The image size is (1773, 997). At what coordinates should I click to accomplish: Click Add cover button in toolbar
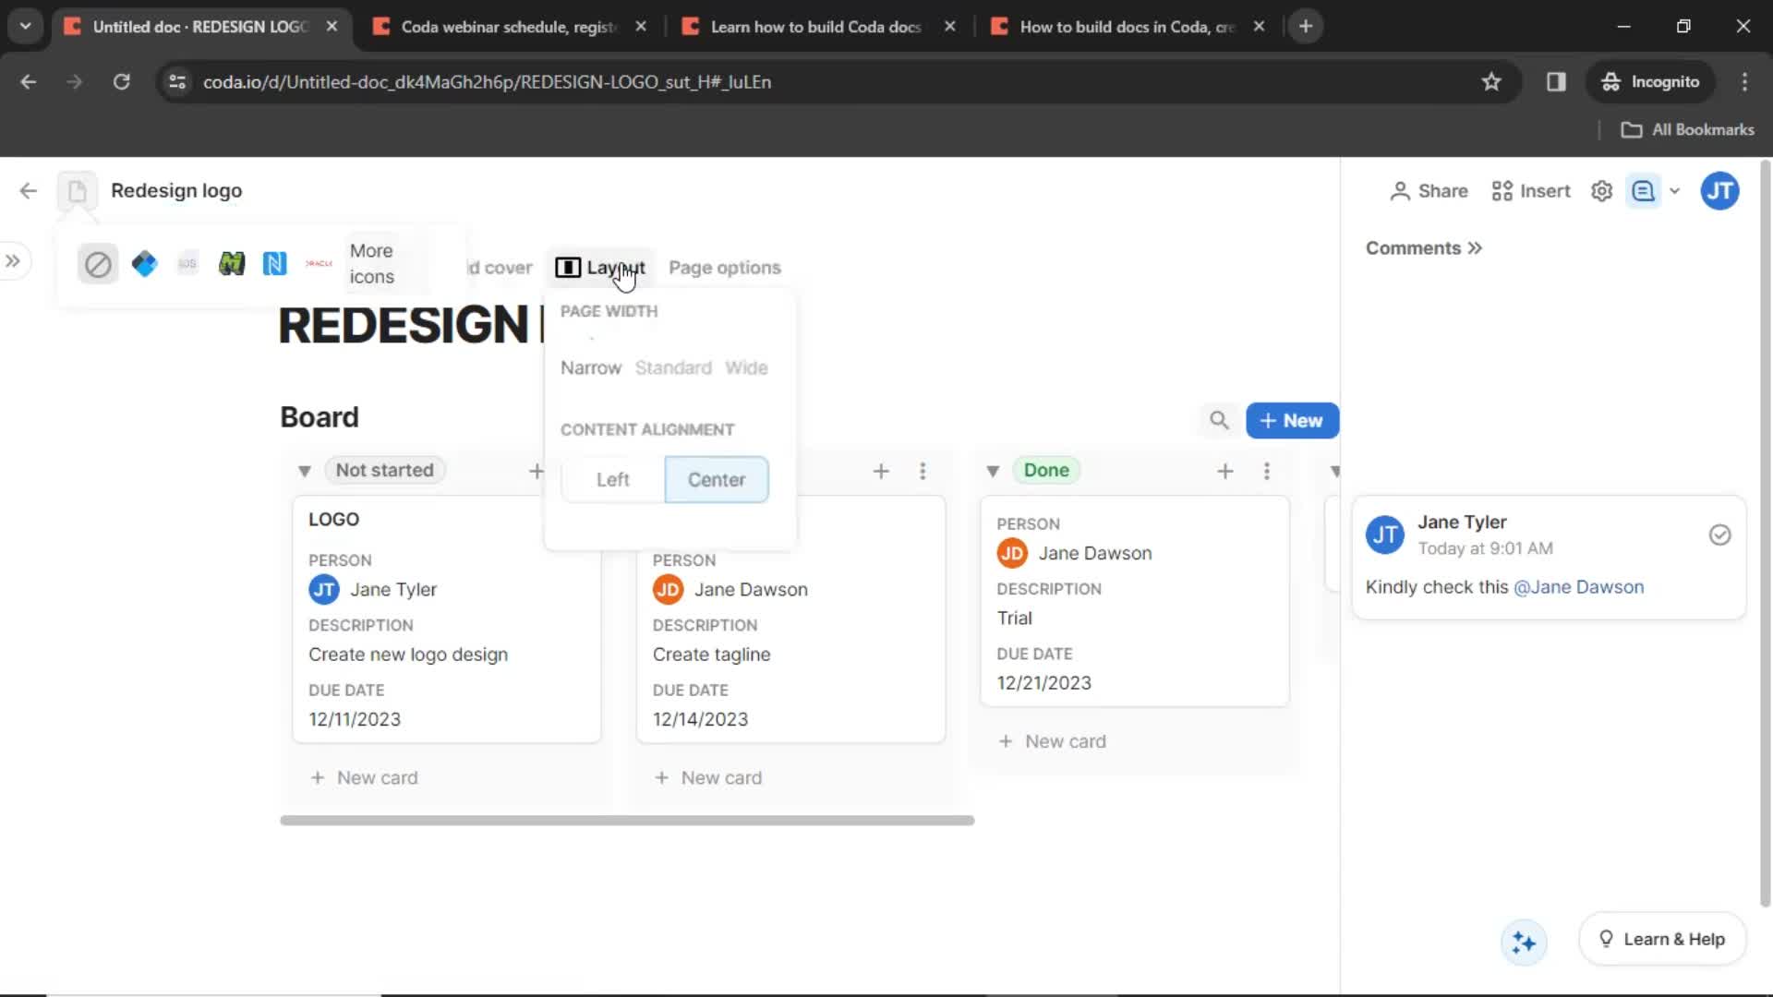pyautogui.click(x=492, y=267)
